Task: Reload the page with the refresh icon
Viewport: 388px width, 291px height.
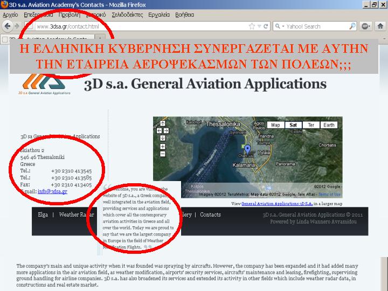Action: pyautogui.click(x=266, y=26)
